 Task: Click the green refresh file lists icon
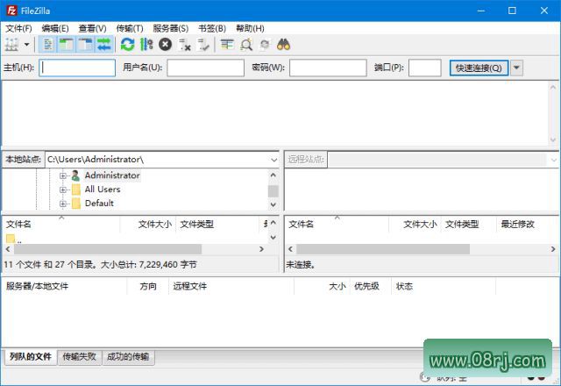(x=128, y=44)
